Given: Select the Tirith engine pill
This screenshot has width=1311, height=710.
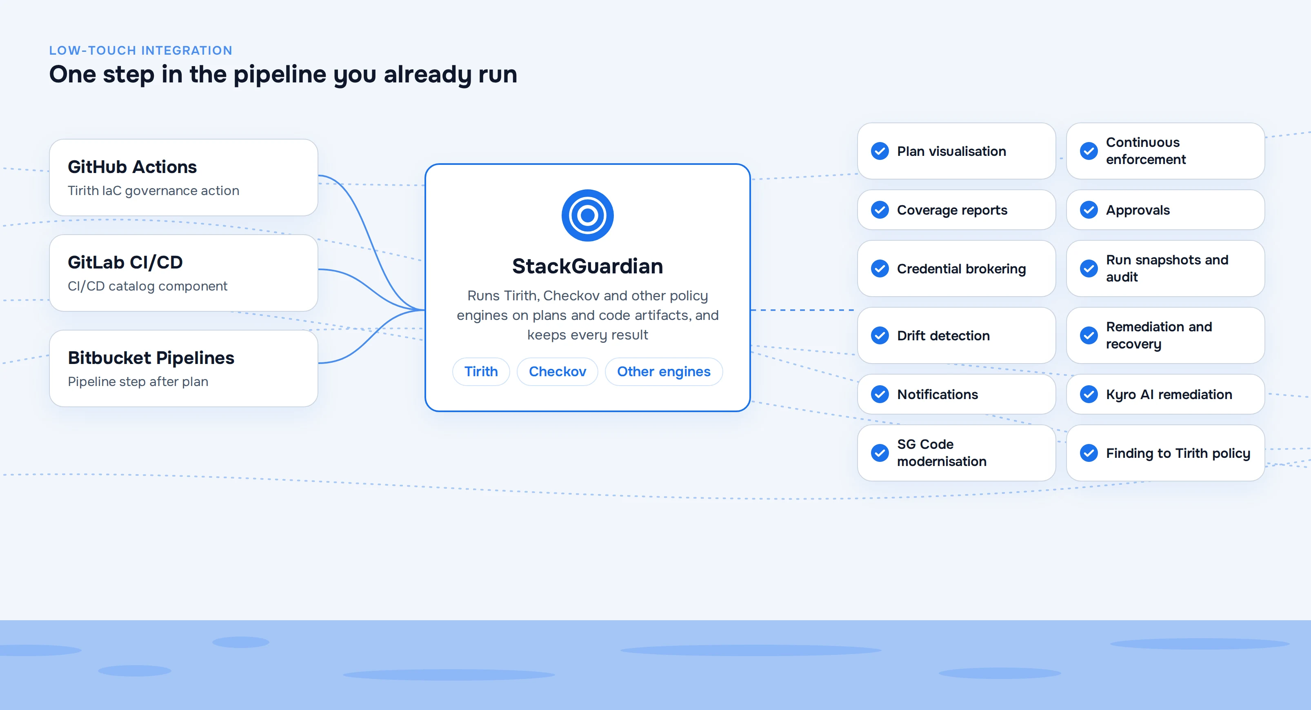Looking at the screenshot, I should pyautogui.click(x=481, y=372).
